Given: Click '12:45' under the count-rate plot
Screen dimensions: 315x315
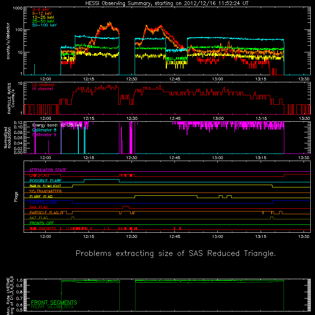Looking at the screenshot, I should (174, 79).
